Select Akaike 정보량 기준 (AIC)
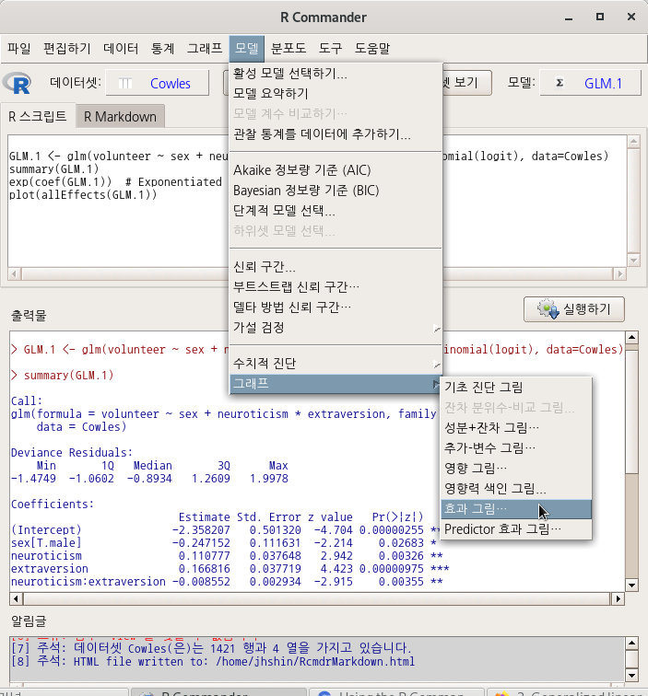This screenshot has height=696, width=648. pyautogui.click(x=336, y=170)
